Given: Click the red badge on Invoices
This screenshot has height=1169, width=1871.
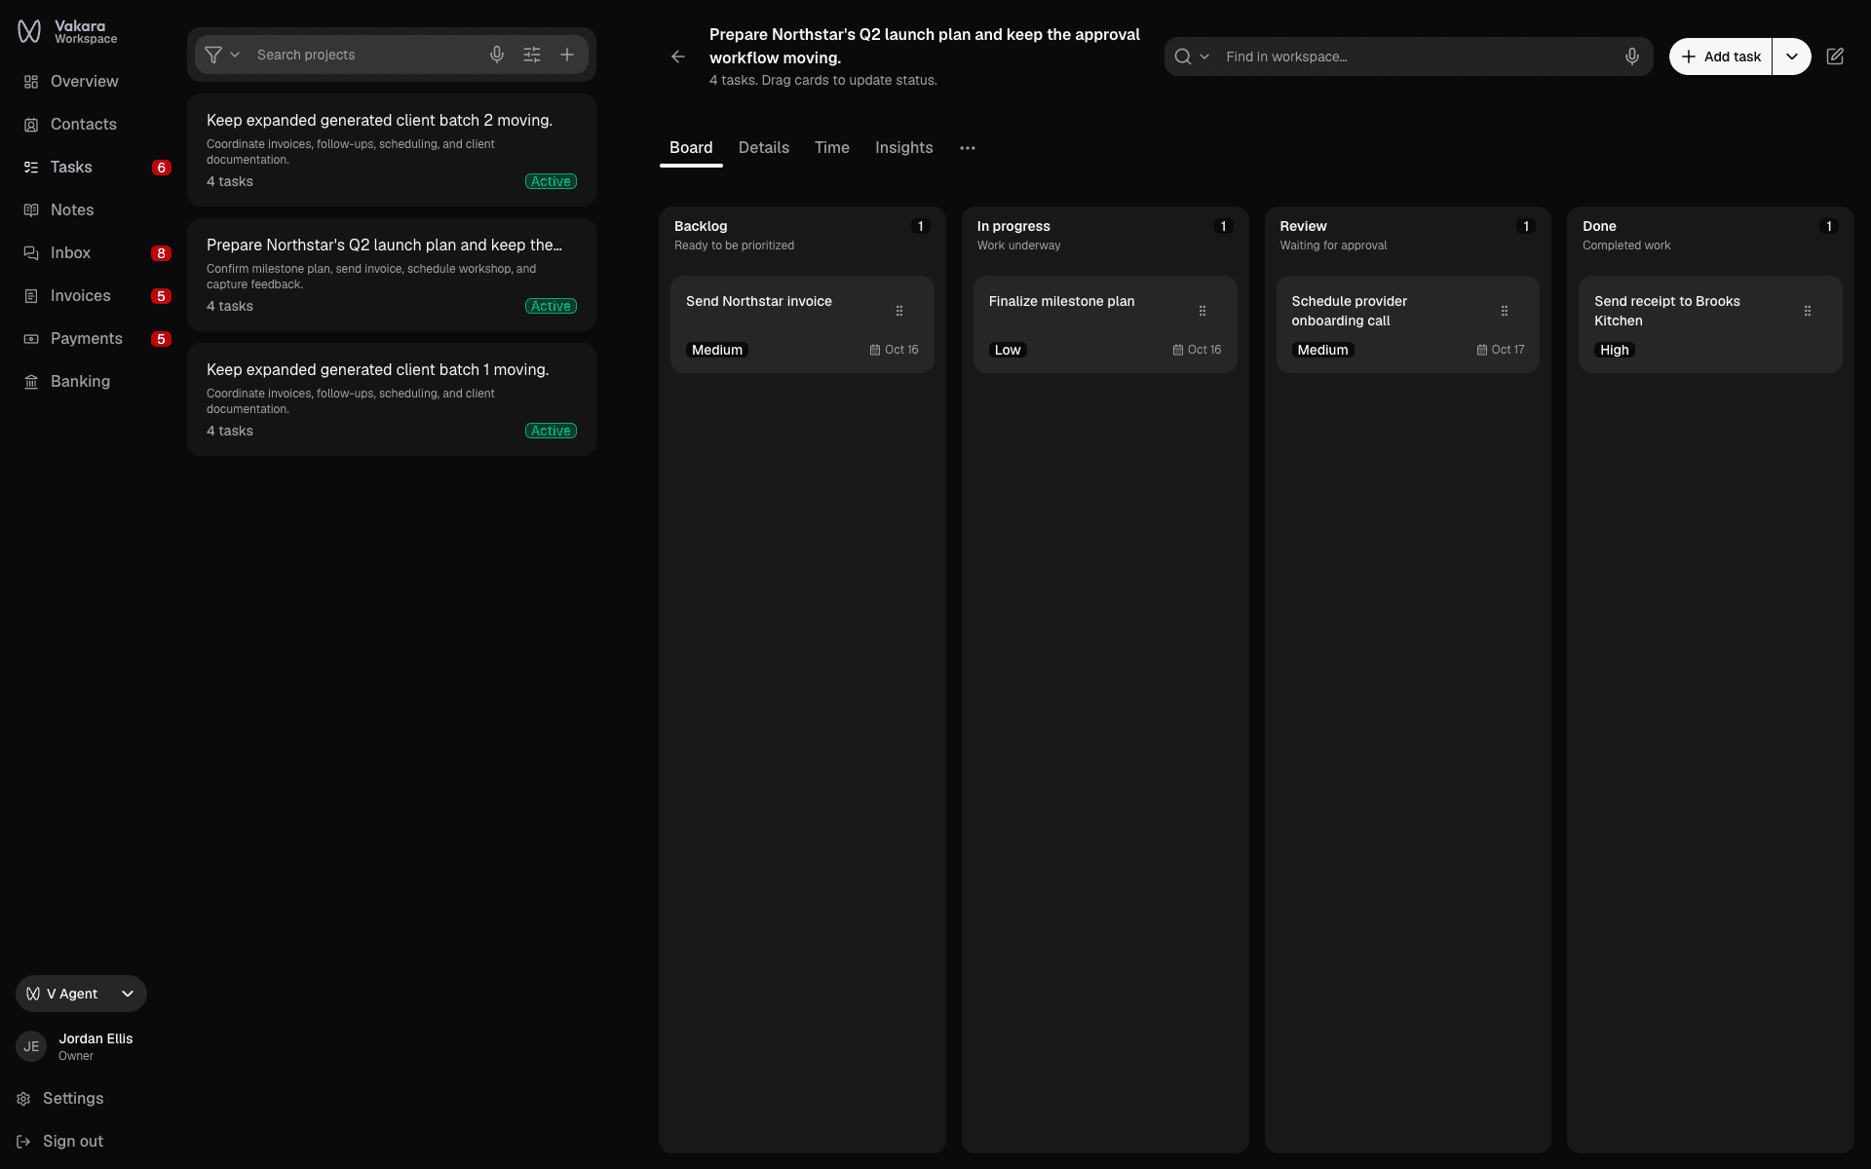Looking at the screenshot, I should pos(162,296).
